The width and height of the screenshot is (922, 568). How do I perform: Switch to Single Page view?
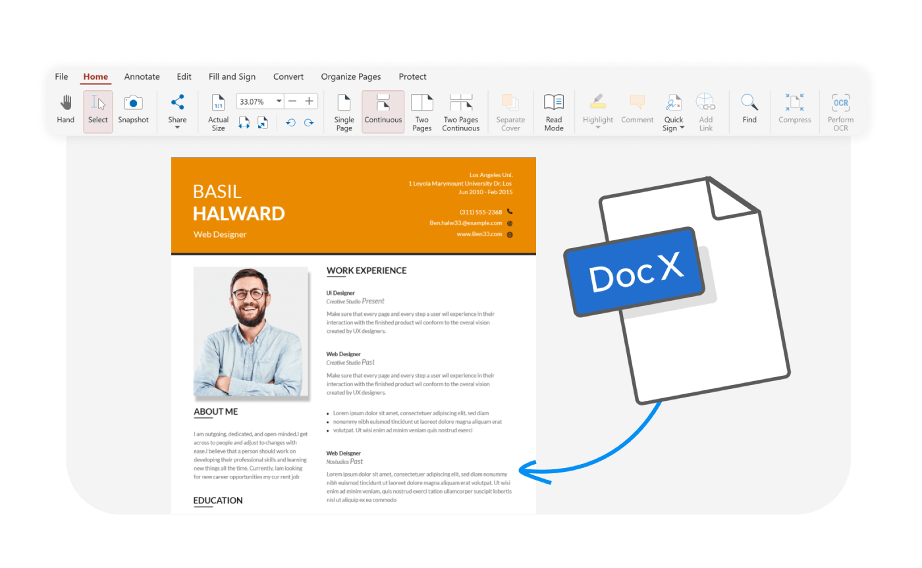coord(344,113)
